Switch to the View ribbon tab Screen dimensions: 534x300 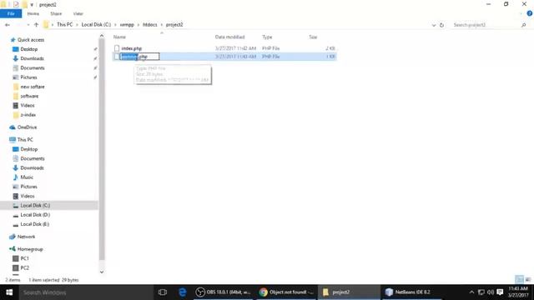tap(78, 13)
